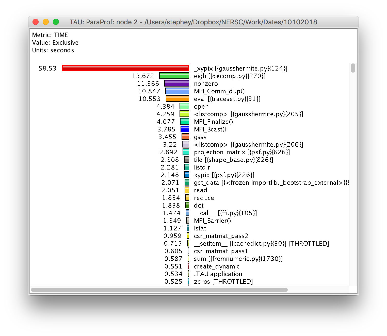Image resolution: width=387 pixels, height=336 pixels.
Task: Open the projection_matrix [{psf.py}{626}] entry
Action: pos(242,152)
